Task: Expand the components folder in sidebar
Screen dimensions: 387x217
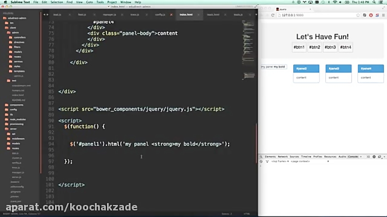Action: [14, 105]
